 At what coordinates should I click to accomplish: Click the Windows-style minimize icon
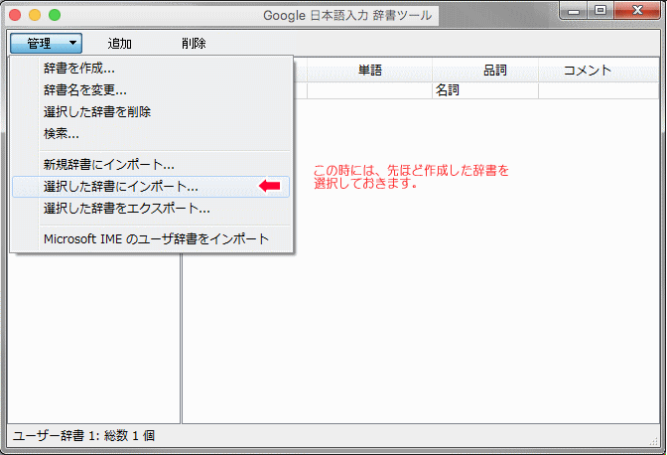(x=574, y=11)
